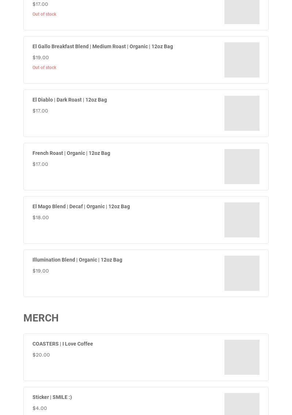Select the El Mago Blend thumbnail
This screenshot has width=292, height=415.
(x=242, y=220)
